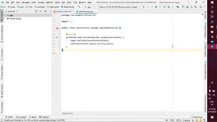Open File Explorer from Windows taskbar

click(212, 27)
